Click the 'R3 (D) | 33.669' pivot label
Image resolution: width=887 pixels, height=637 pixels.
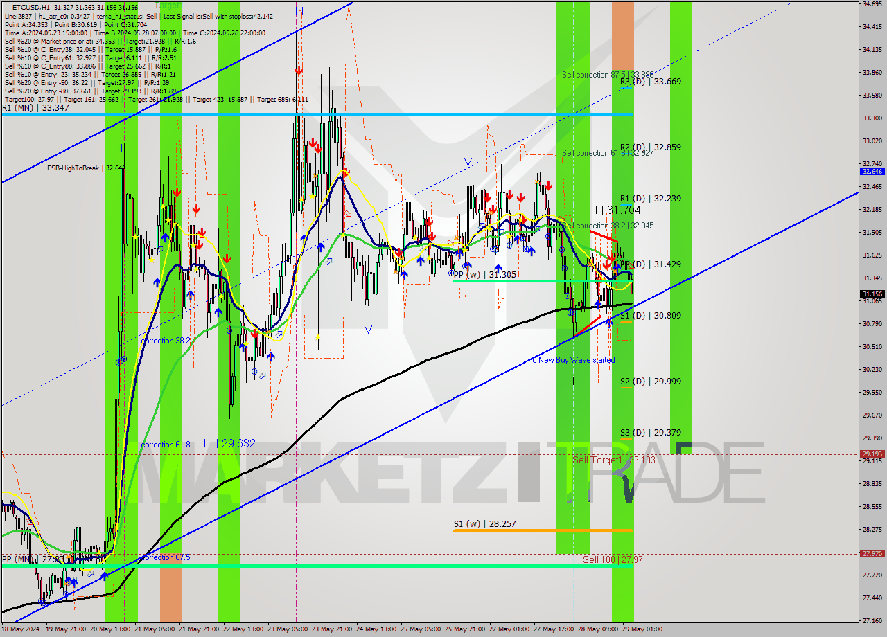[651, 82]
